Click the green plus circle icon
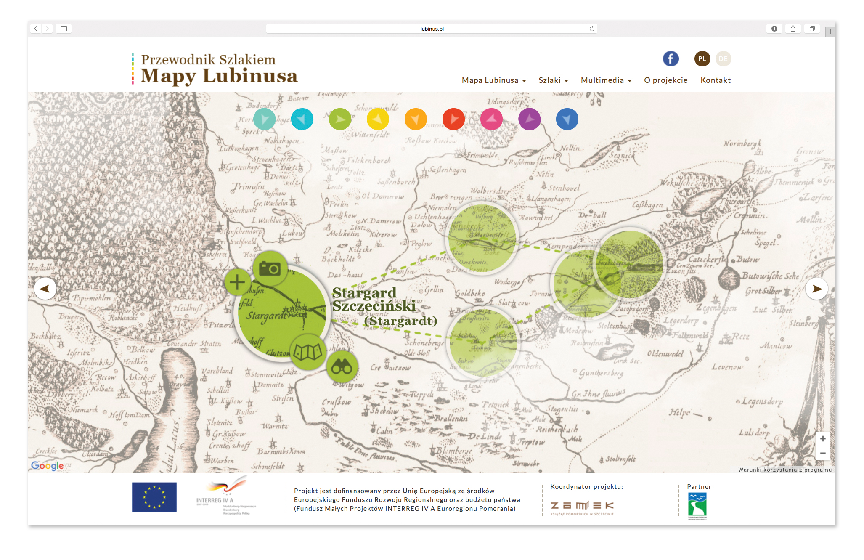864x560 pixels. click(237, 282)
